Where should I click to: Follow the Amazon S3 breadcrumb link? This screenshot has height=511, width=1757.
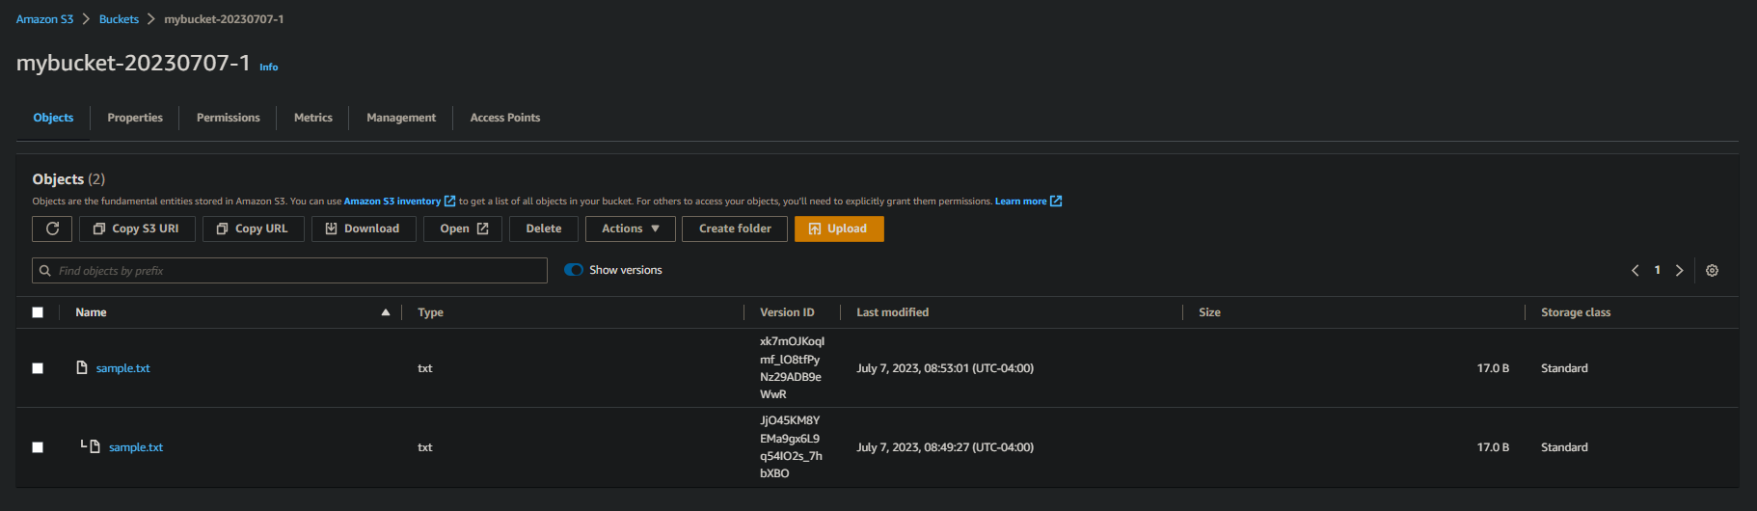tap(44, 19)
